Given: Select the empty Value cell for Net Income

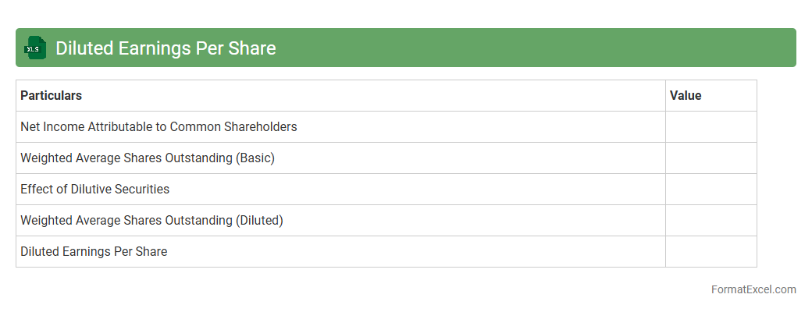Looking at the screenshot, I should pos(710,126).
